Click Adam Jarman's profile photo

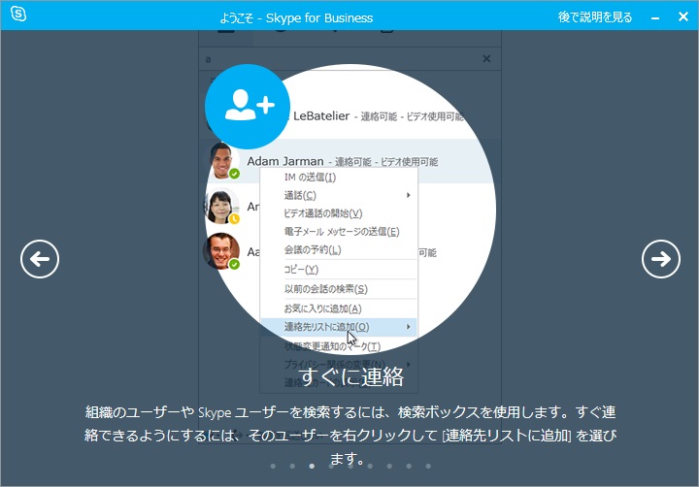pyautogui.click(x=223, y=161)
